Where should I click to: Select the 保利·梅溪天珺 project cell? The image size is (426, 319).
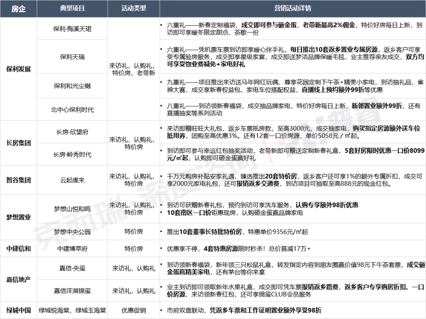tap(72, 29)
